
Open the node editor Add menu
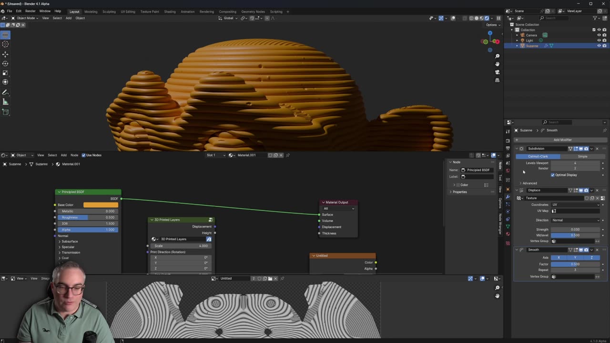pos(63,155)
